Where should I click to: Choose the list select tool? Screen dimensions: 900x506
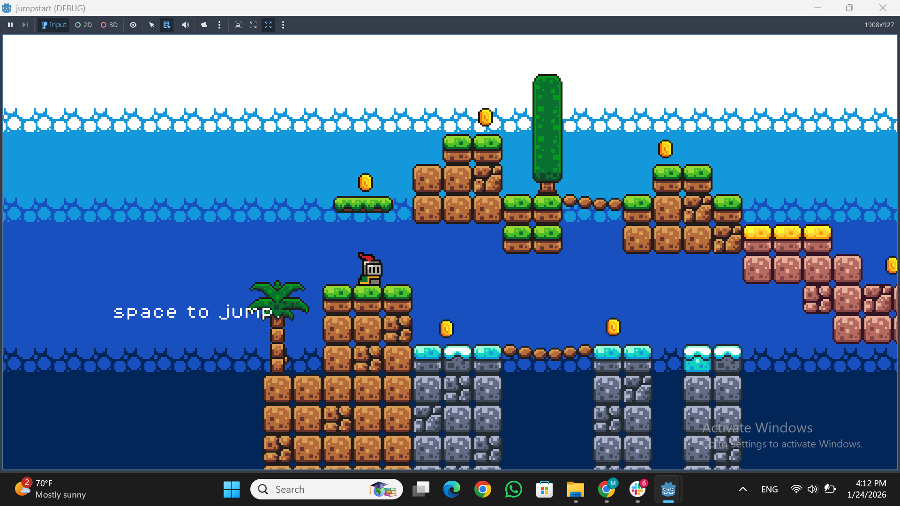tap(166, 25)
